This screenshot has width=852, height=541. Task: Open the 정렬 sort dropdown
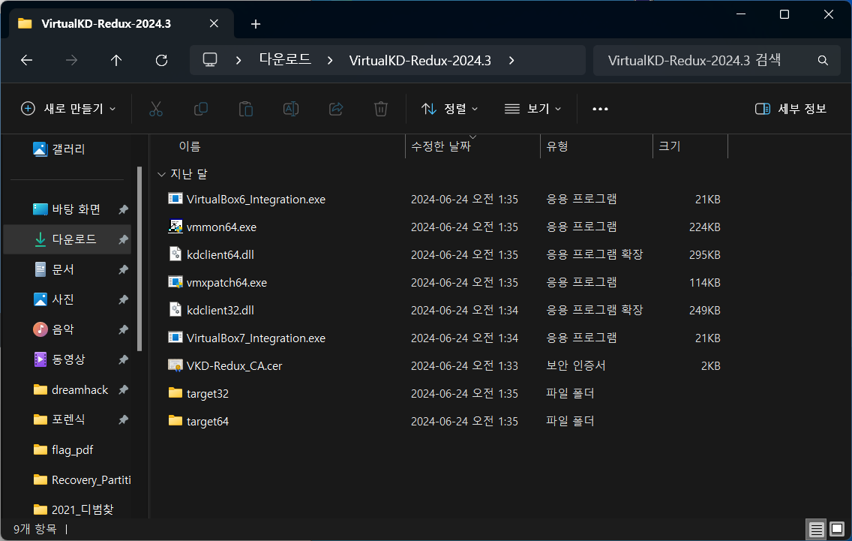click(450, 109)
